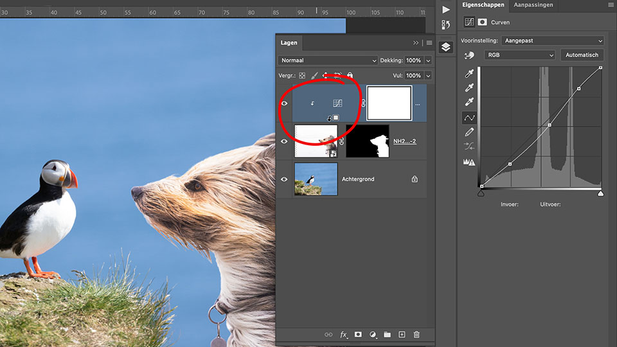The width and height of the screenshot is (617, 347).
Task: Open the Layers panel icon in the dock
Action: pos(446,47)
